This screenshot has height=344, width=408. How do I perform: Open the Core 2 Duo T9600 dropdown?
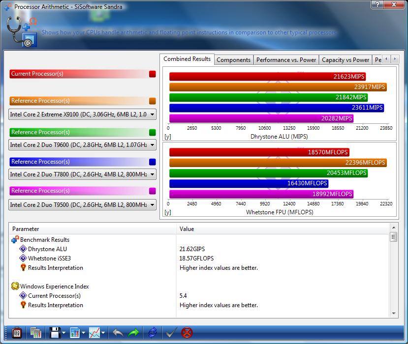(82, 144)
